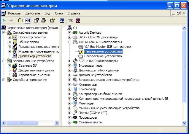Expand the Службы и приложения node
This screenshot has height=134, width=189.
tap(4, 80)
